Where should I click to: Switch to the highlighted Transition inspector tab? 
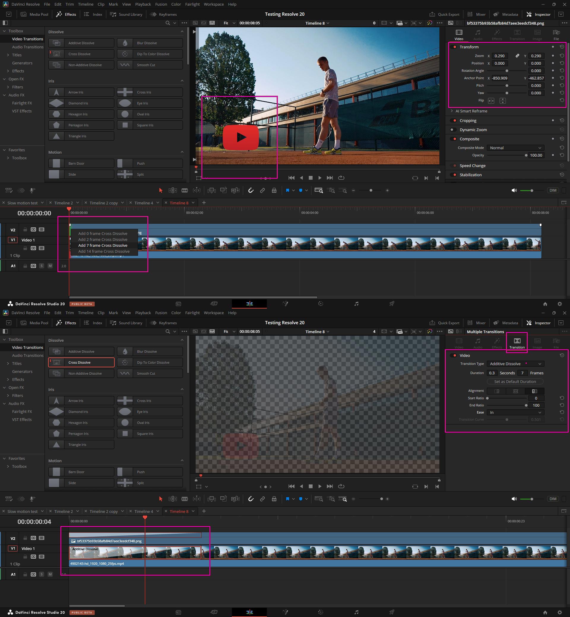(x=517, y=343)
